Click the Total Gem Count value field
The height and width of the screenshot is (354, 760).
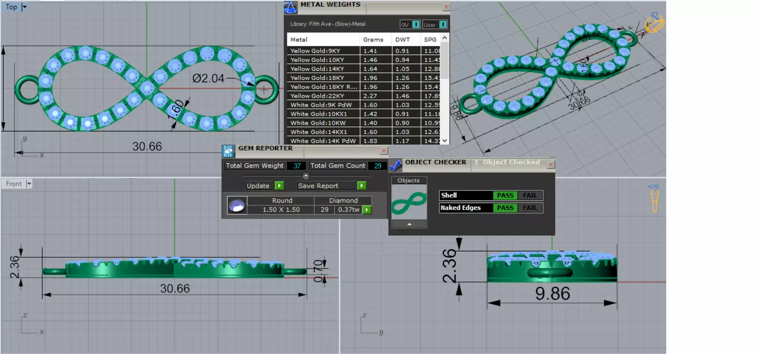tap(378, 166)
